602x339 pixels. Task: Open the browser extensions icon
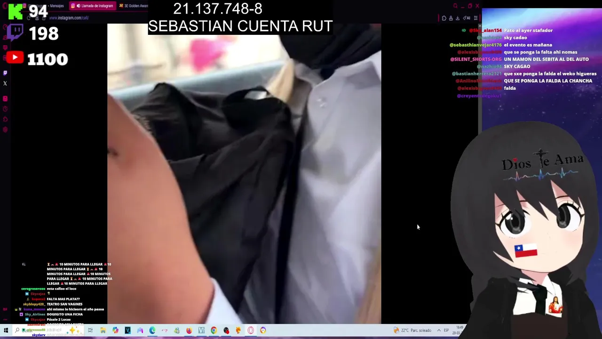[444, 18]
